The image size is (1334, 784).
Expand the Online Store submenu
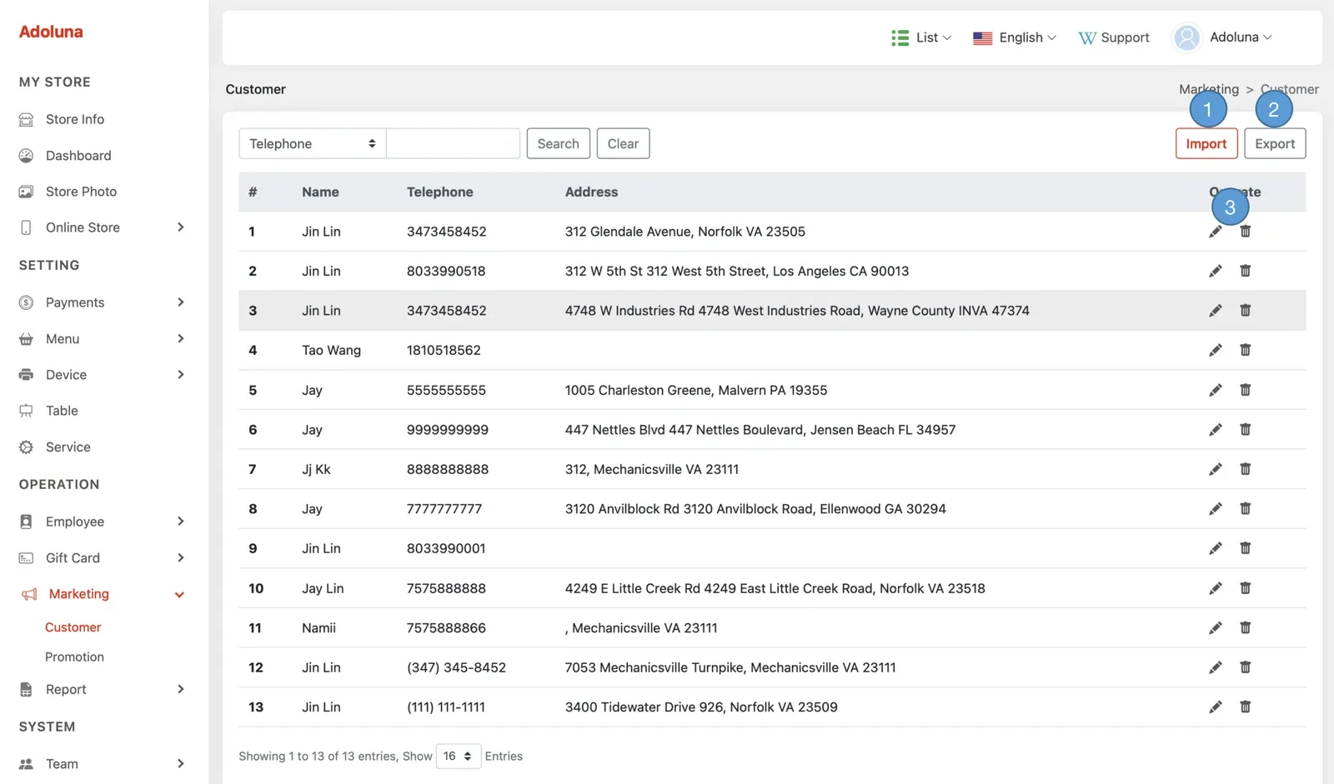(x=180, y=227)
